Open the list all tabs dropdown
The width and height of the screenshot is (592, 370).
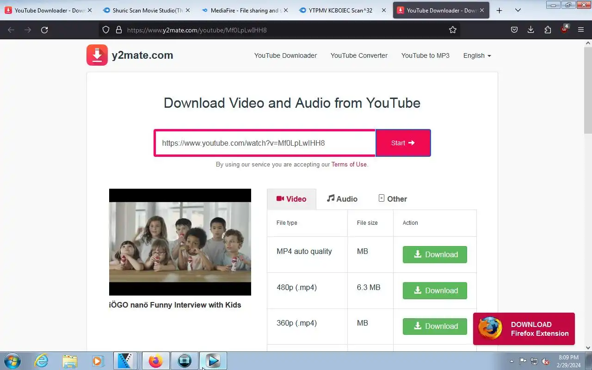point(518,10)
